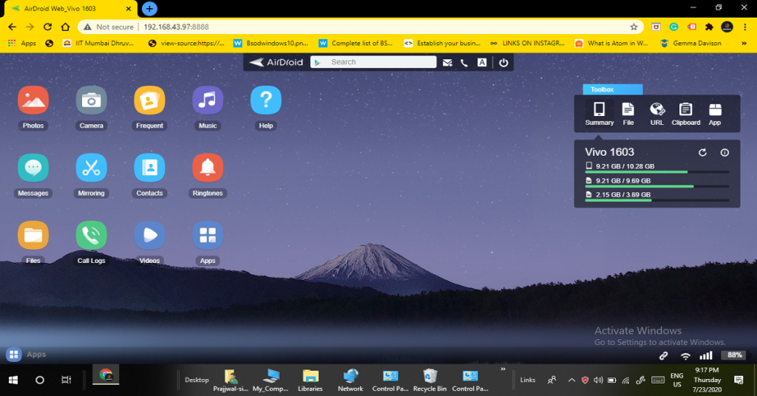
Task: Expand hidden bookmarks with the chevron
Action: pos(744,44)
